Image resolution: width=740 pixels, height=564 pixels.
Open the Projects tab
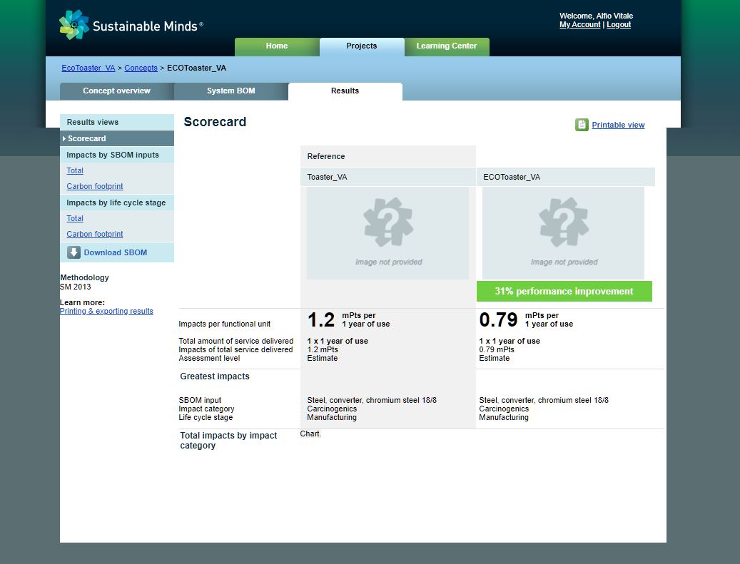click(x=362, y=46)
